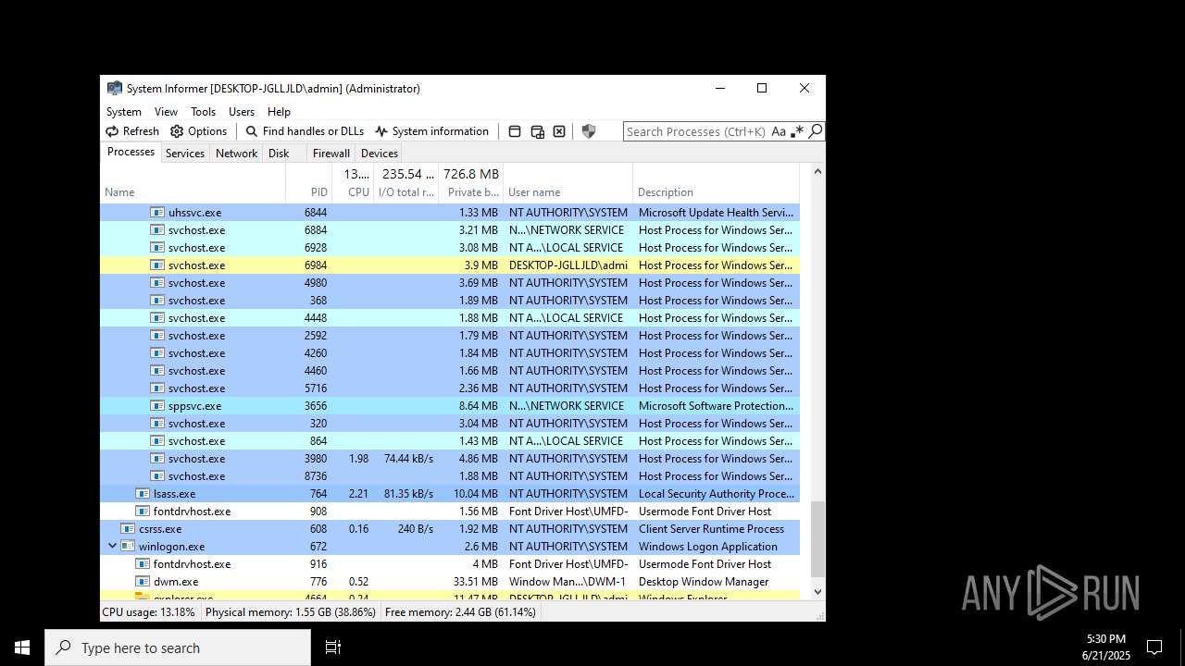Sort by the I/O total rate column
The width and height of the screenshot is (1185, 666).
(x=406, y=183)
